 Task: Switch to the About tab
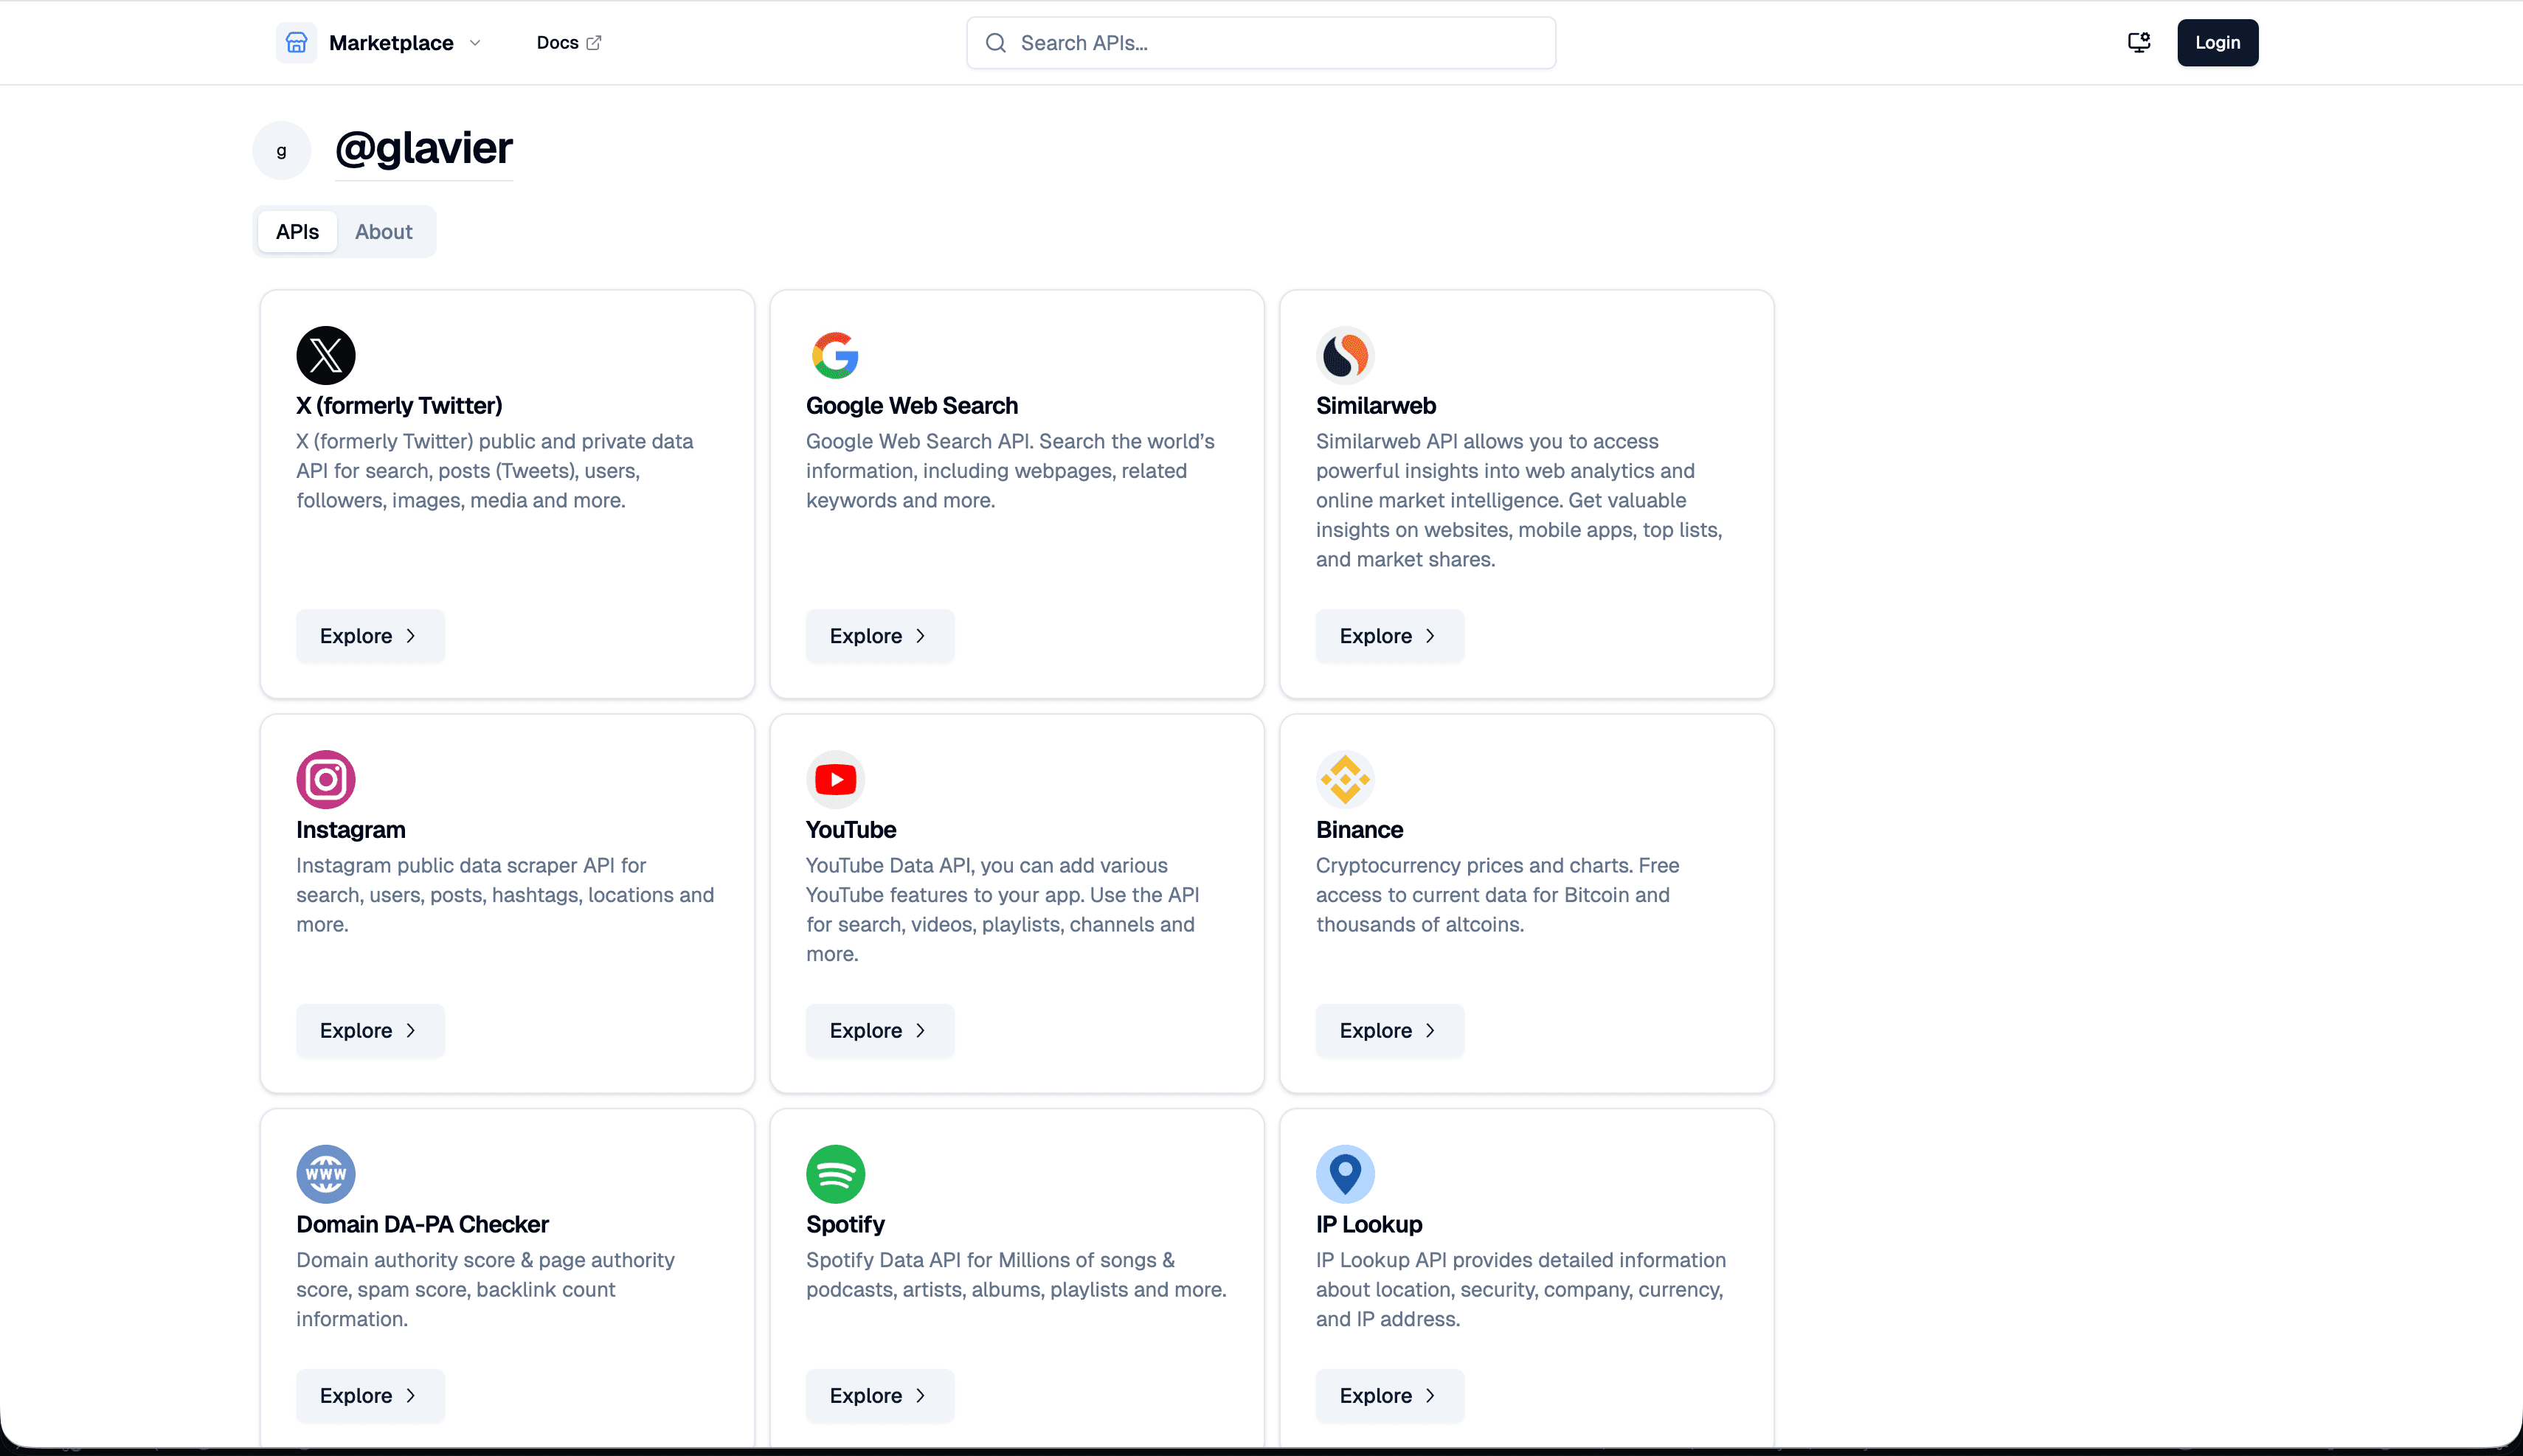click(x=384, y=231)
